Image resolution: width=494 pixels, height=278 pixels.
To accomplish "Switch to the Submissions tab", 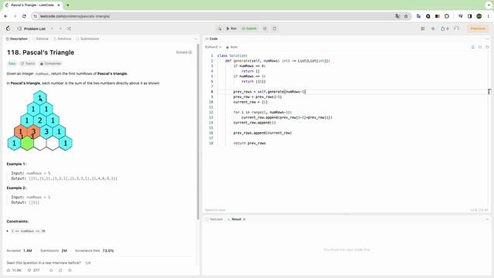I will pos(87,39).
